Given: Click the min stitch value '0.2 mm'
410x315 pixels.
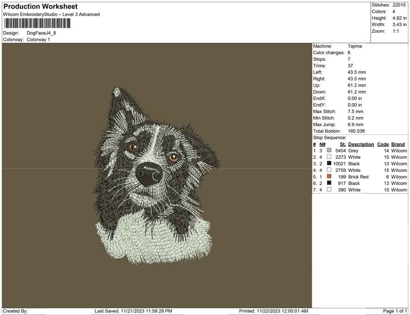Looking at the screenshot, I should click(x=355, y=118).
